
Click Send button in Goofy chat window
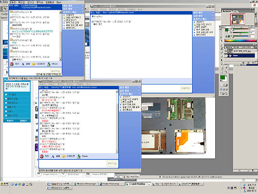click(112, 163)
